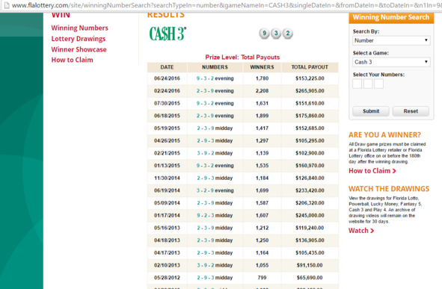Screen dimensions: 442x289
Task: Open the Winning Numbers link
Action: [79, 28]
